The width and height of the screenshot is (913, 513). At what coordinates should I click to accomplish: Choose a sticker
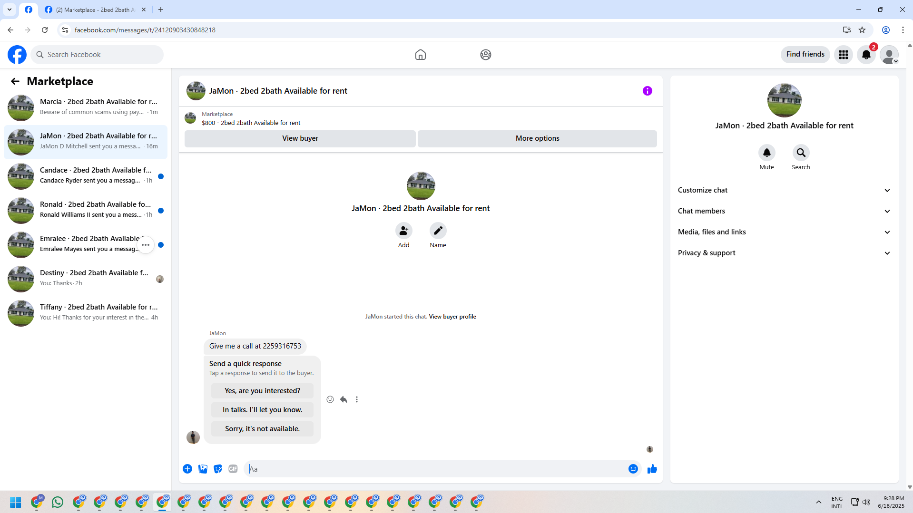[x=218, y=469]
